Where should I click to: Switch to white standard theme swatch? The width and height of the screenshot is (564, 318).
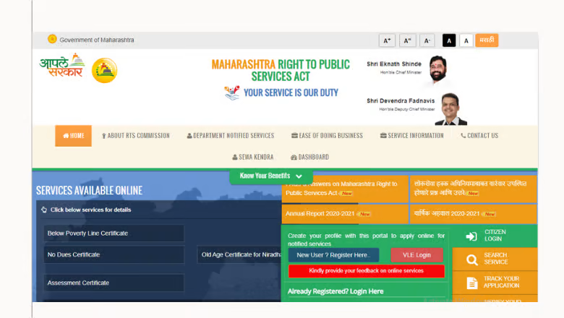pyautogui.click(x=466, y=40)
